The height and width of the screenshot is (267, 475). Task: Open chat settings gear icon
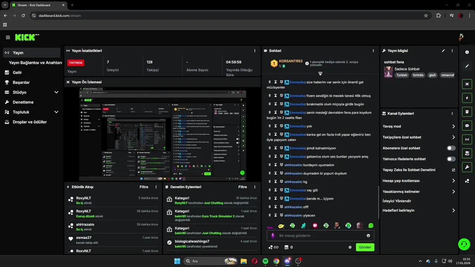[x=350, y=247]
